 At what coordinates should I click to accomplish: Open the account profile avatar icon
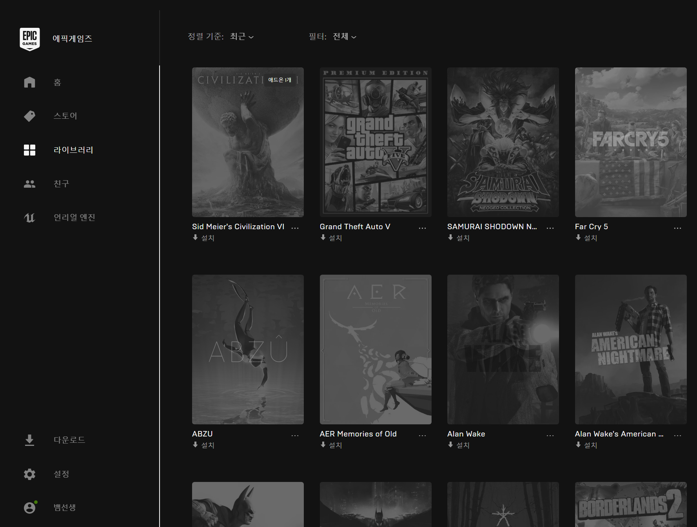click(x=30, y=507)
